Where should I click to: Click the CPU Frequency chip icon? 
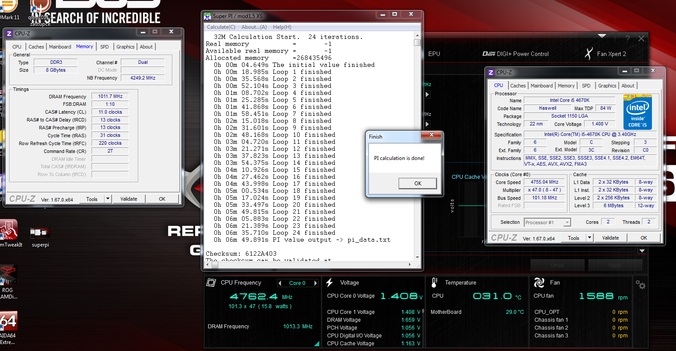coord(211,282)
